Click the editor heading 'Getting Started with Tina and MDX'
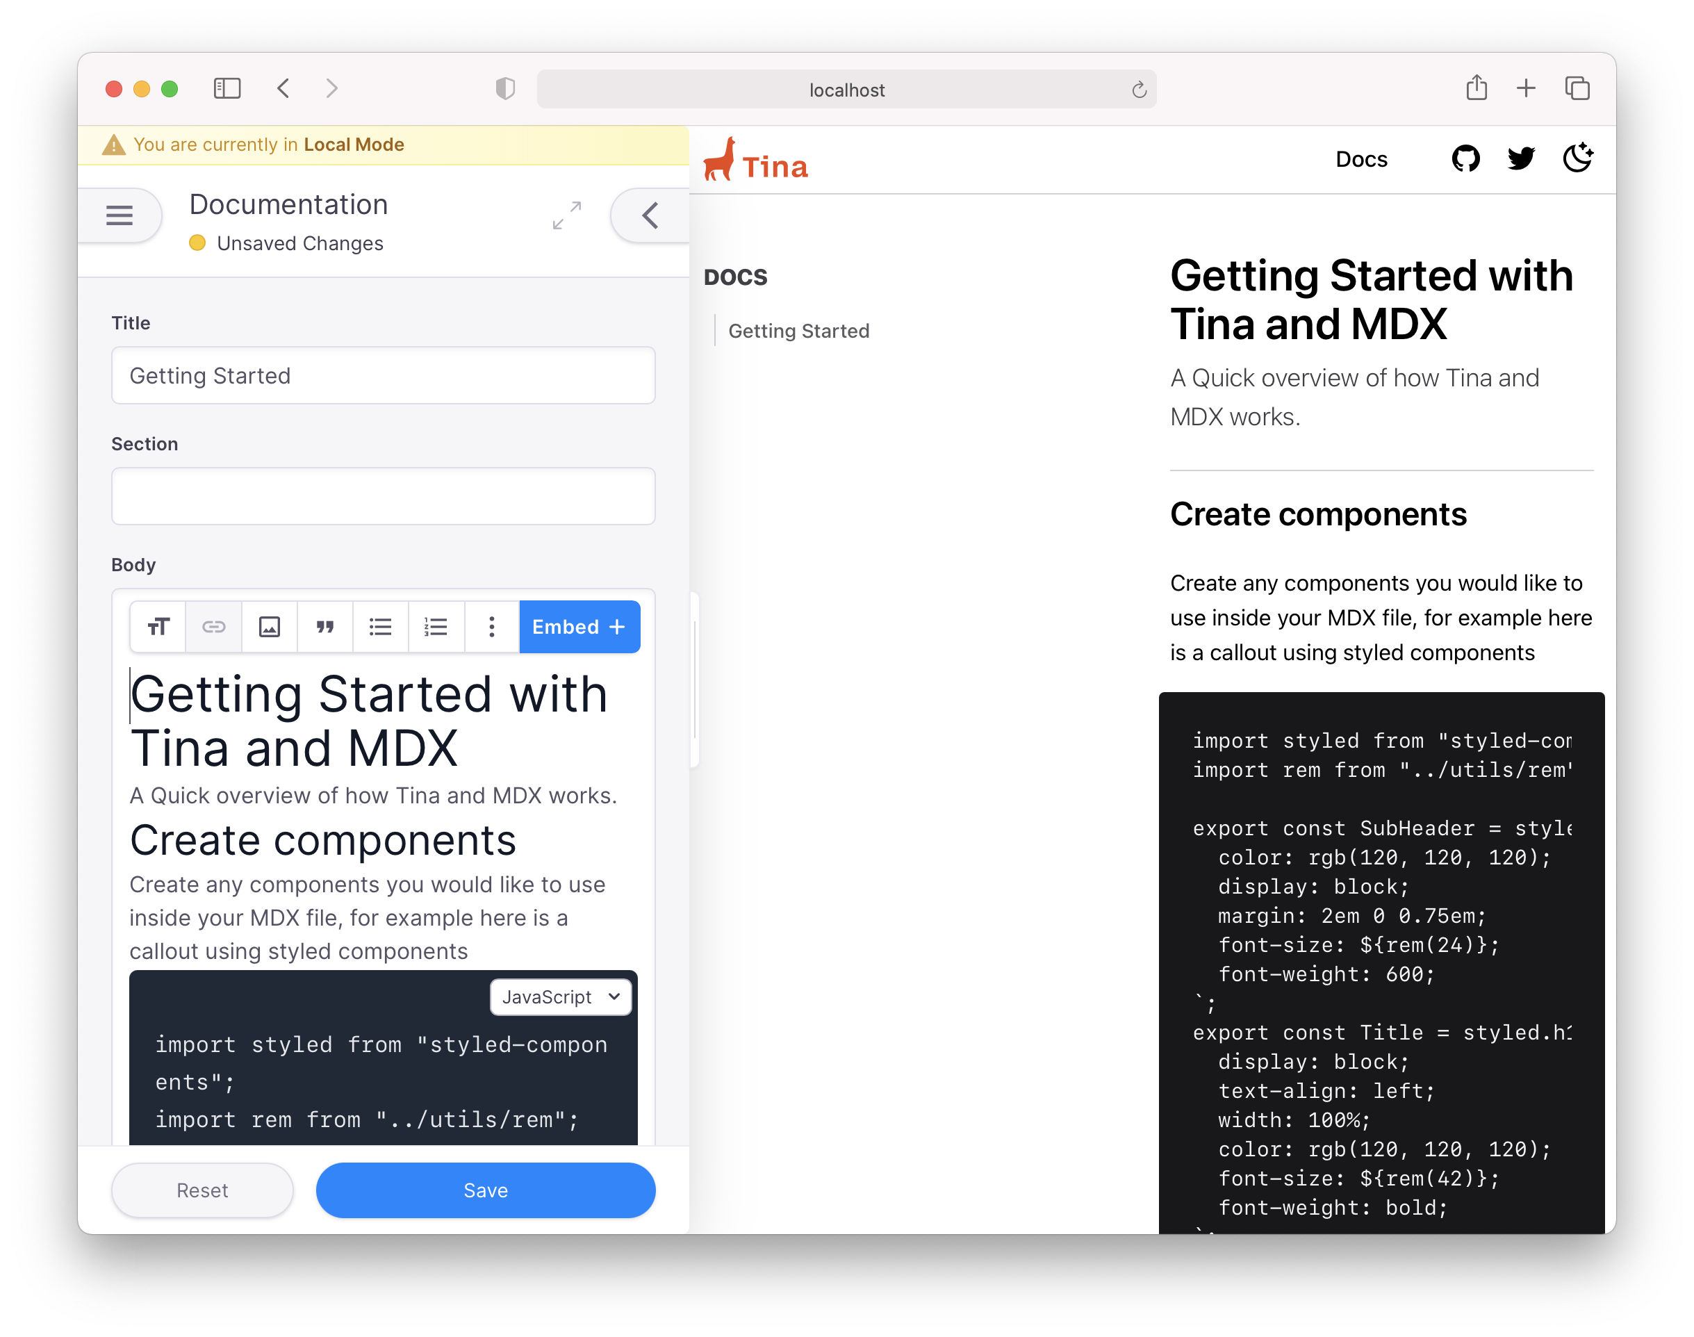This screenshot has width=1694, height=1337. pyautogui.click(x=368, y=721)
